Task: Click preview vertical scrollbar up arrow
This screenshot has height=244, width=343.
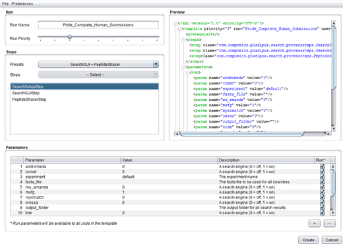Action: (x=334, y=23)
